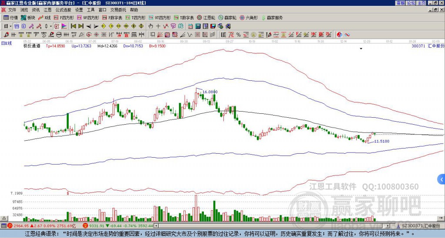
Task: Open the 文件 menu
Action: coord(12,10)
